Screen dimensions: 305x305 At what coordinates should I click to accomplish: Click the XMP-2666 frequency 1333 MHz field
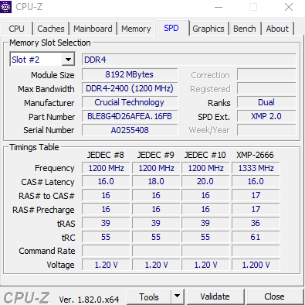click(256, 168)
